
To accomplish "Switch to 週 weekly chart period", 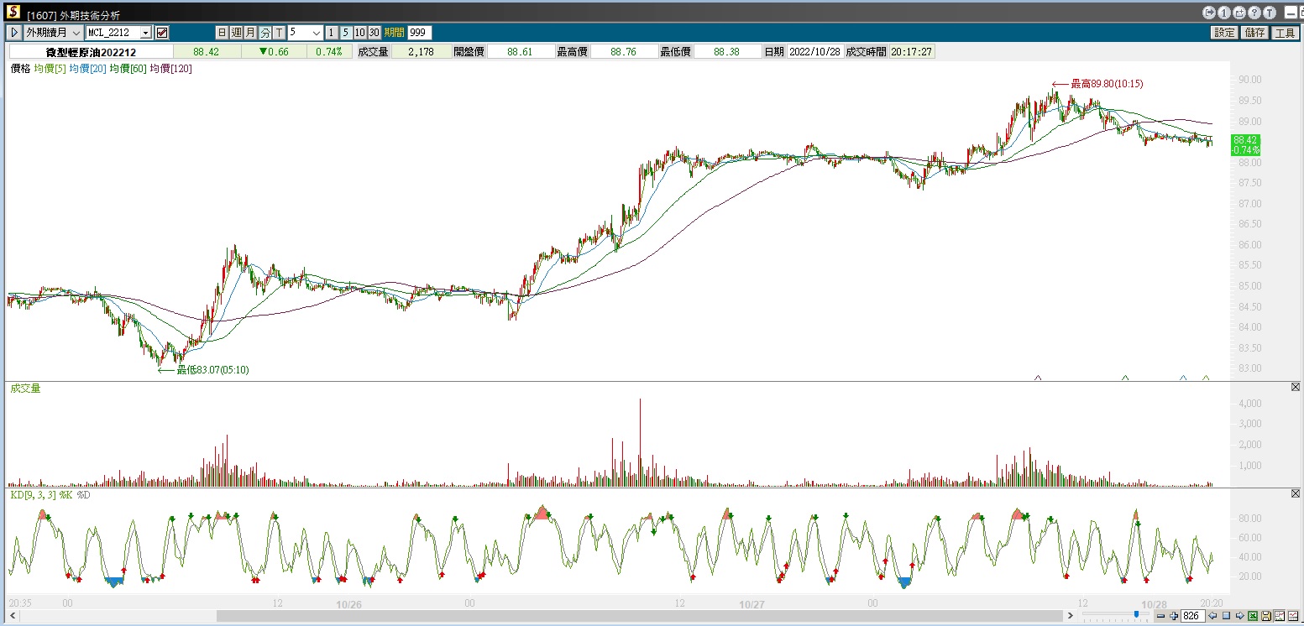I will [x=236, y=33].
